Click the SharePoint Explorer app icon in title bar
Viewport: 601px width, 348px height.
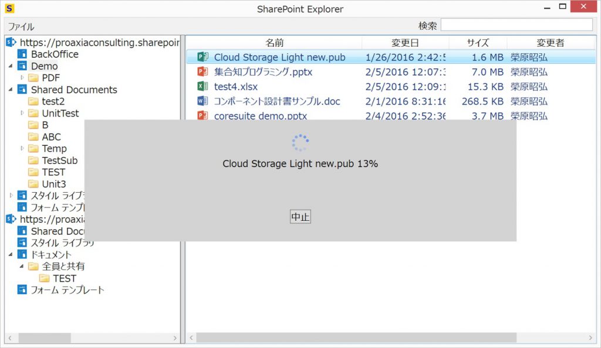(9, 8)
